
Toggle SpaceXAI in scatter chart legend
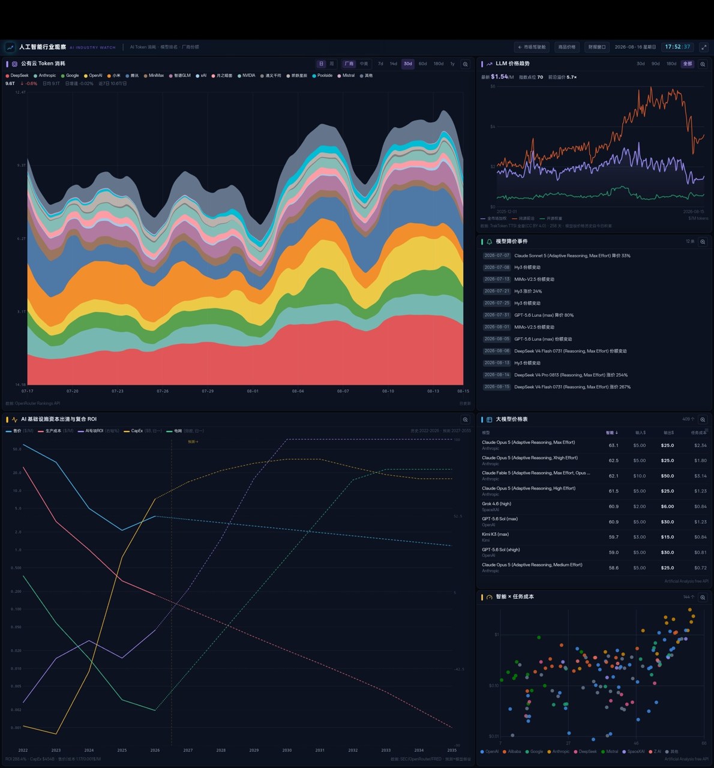pos(634,752)
